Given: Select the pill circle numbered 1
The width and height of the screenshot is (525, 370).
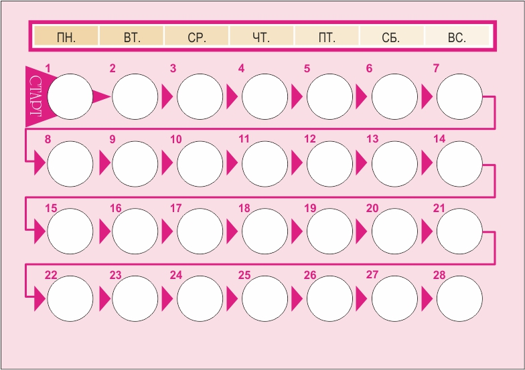Looking at the screenshot, I should [70, 97].
